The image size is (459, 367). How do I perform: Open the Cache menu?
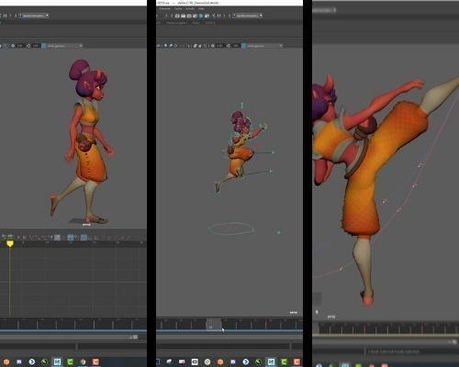pyautogui.click(x=178, y=8)
